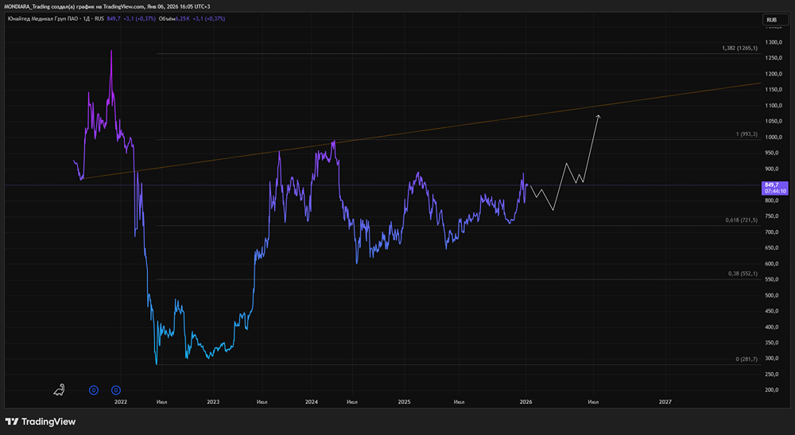The height and width of the screenshot is (435, 795).
Task: Click the 250,0 price scale label
Action: (x=774, y=375)
